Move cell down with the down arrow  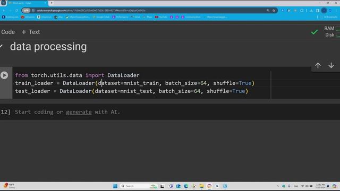(x=331, y=65)
